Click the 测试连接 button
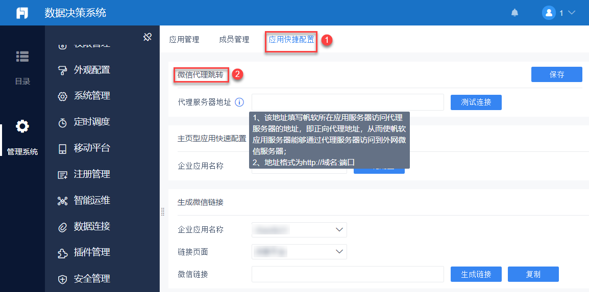The width and height of the screenshot is (589, 292). click(476, 102)
